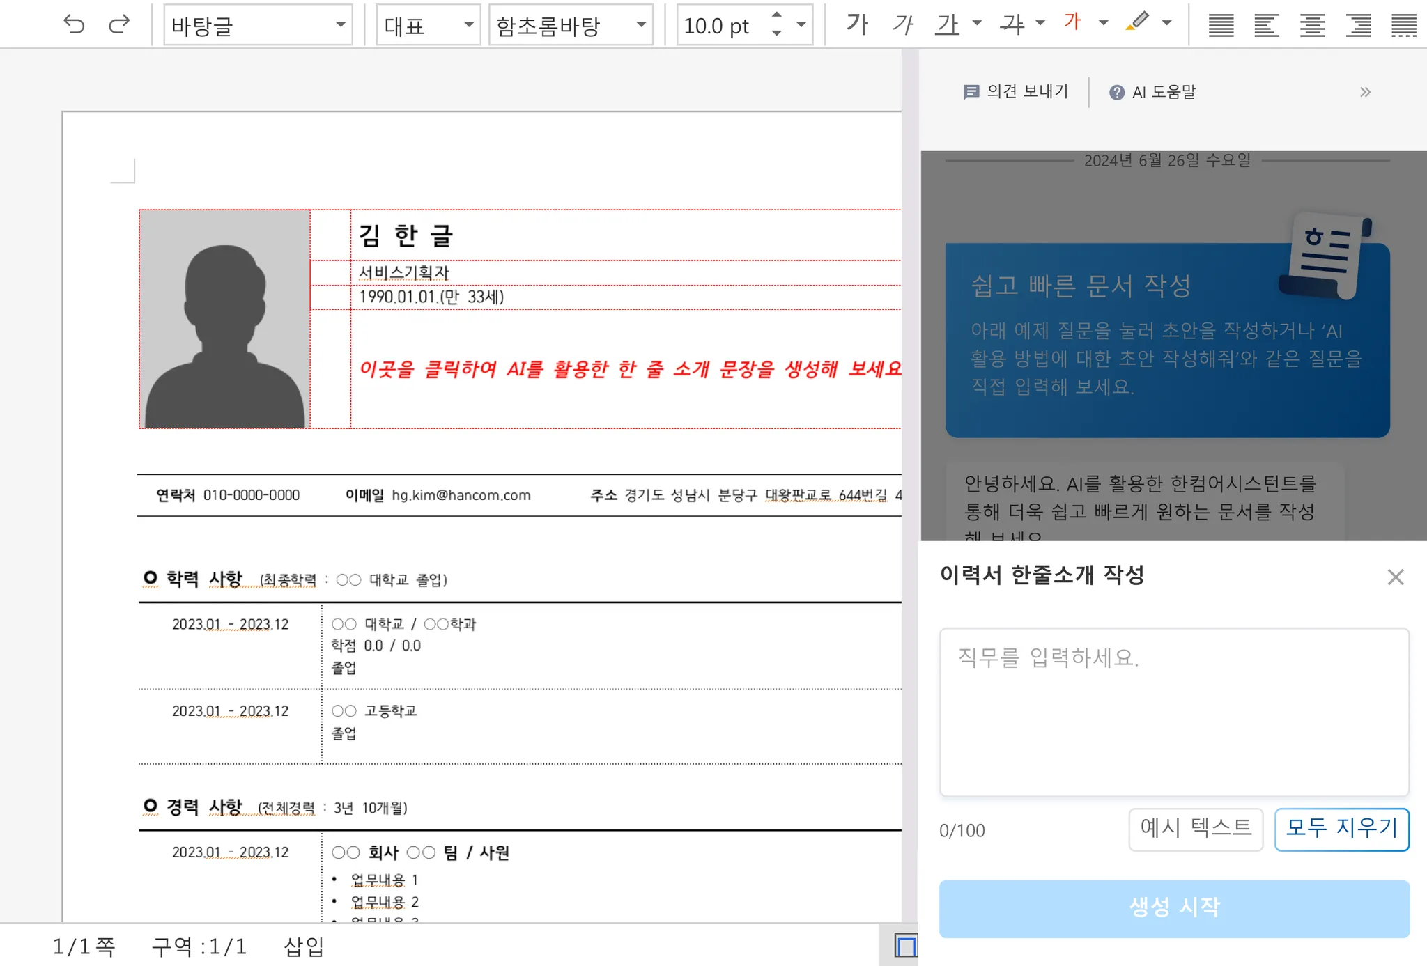Click the 직무를 입력하세요 text field
Image resolution: width=1427 pixels, height=966 pixels.
click(x=1173, y=710)
